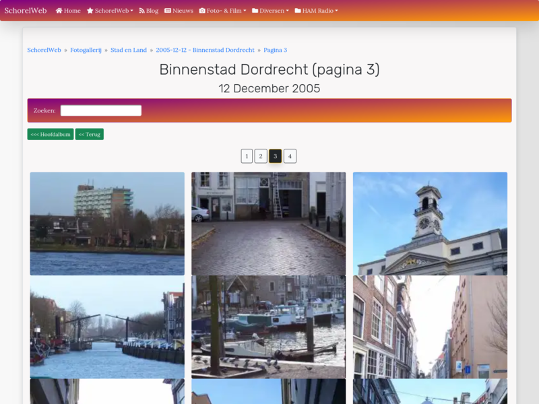Follow the SchorelWeb breadcrumb link

[44, 50]
